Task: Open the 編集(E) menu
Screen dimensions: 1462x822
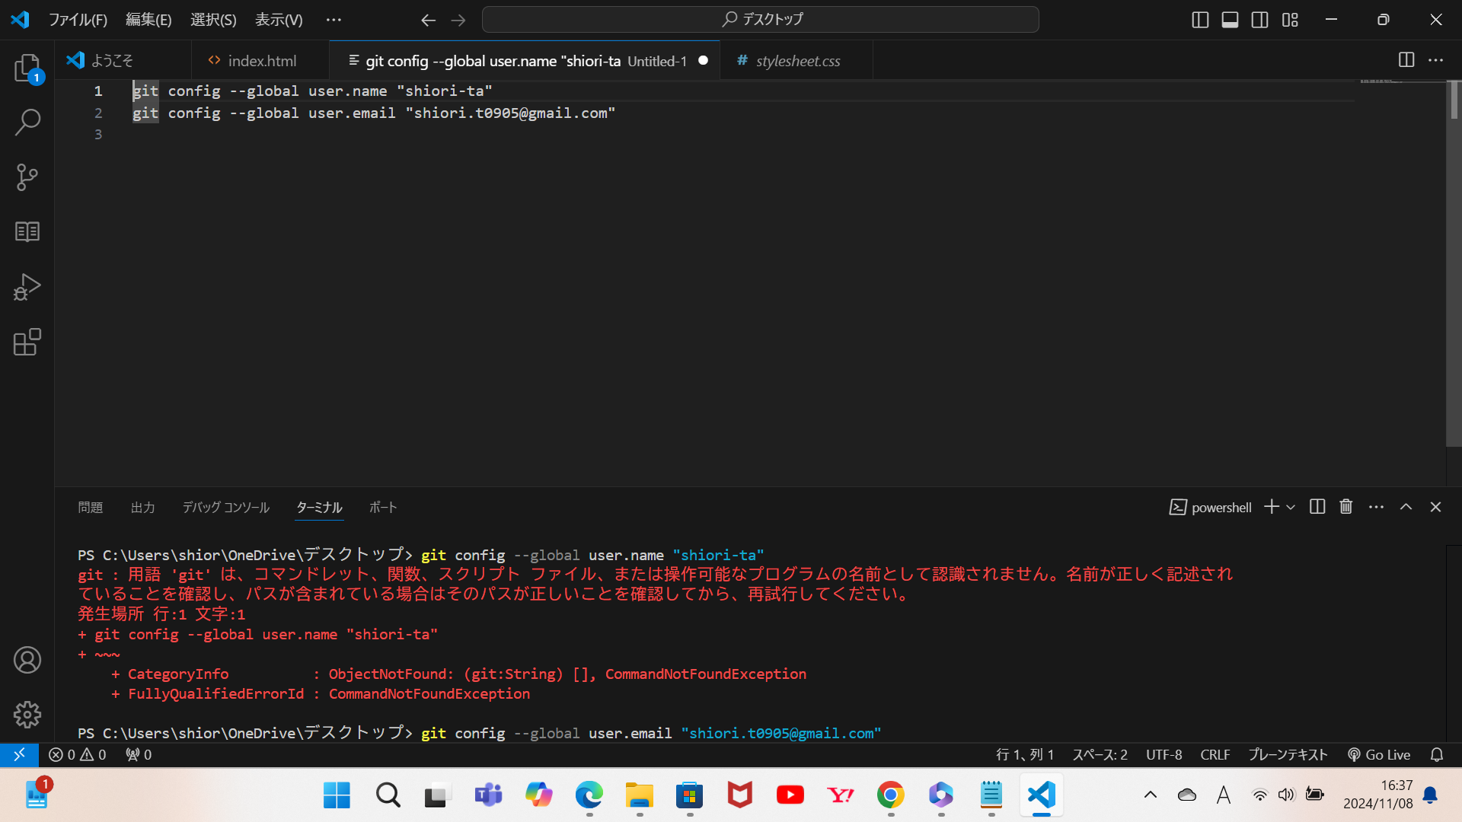Action: pos(148,20)
